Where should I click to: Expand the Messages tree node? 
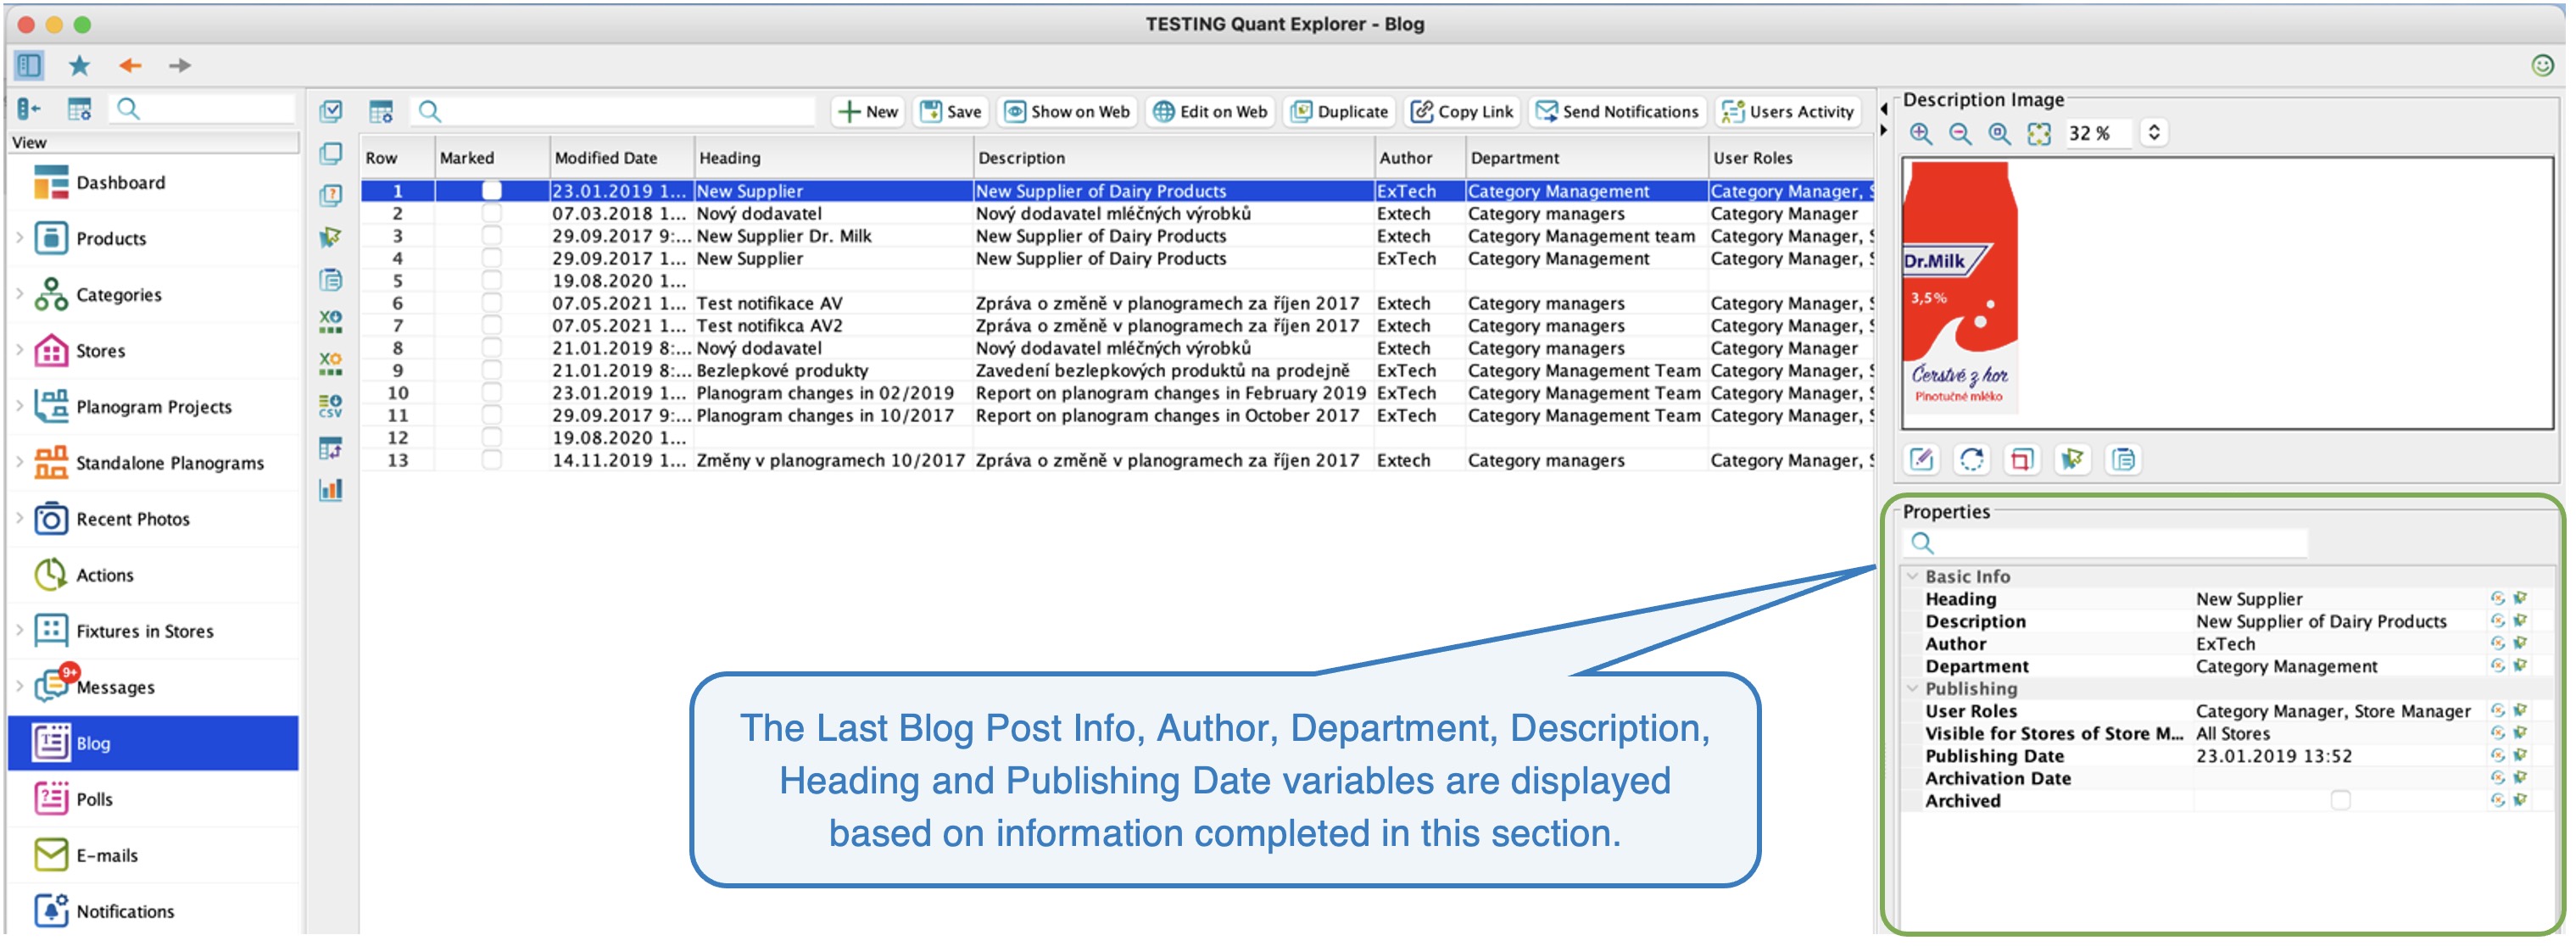(x=19, y=686)
